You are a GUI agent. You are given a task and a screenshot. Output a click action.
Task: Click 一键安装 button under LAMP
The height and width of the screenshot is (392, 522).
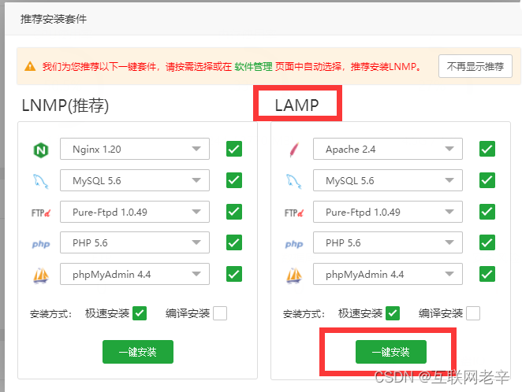point(391,352)
